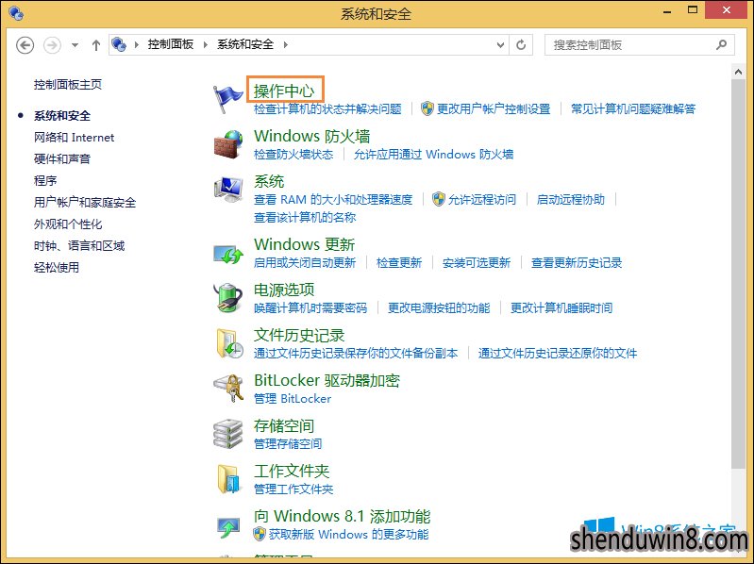
Task: Open the Windows 更新 heading link
Action: coord(305,244)
